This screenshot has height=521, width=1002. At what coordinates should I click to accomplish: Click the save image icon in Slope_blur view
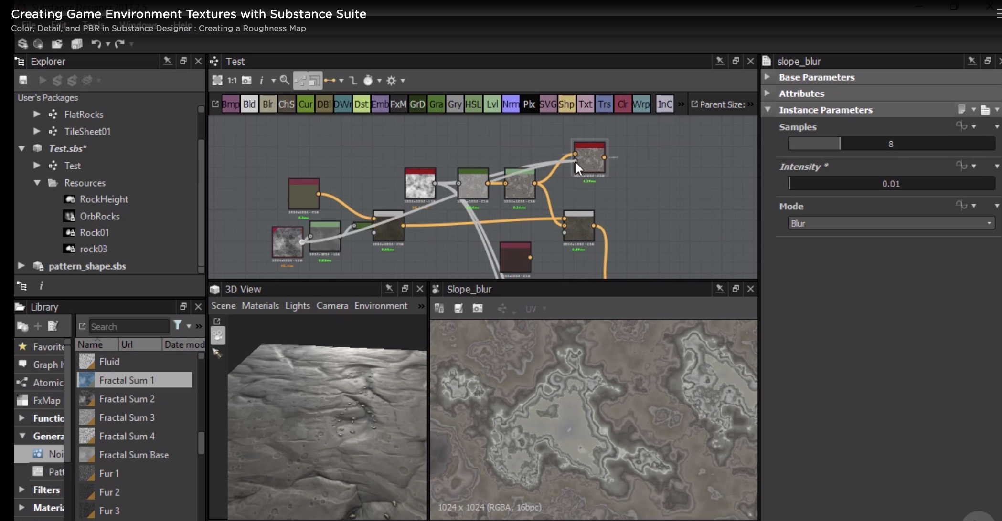tap(458, 309)
